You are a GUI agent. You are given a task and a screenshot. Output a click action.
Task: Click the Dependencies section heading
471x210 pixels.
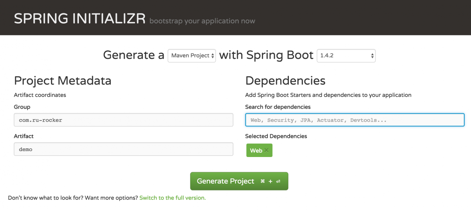point(285,80)
